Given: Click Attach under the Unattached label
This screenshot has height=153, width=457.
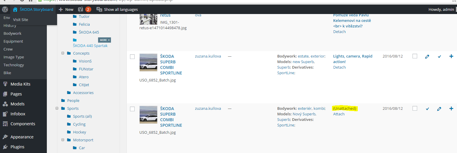Looking at the screenshot, I should click(x=339, y=114).
